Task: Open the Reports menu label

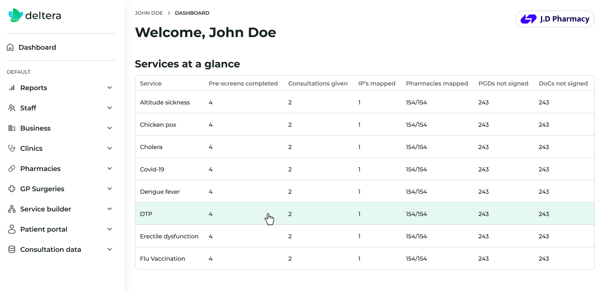Action: pos(34,88)
